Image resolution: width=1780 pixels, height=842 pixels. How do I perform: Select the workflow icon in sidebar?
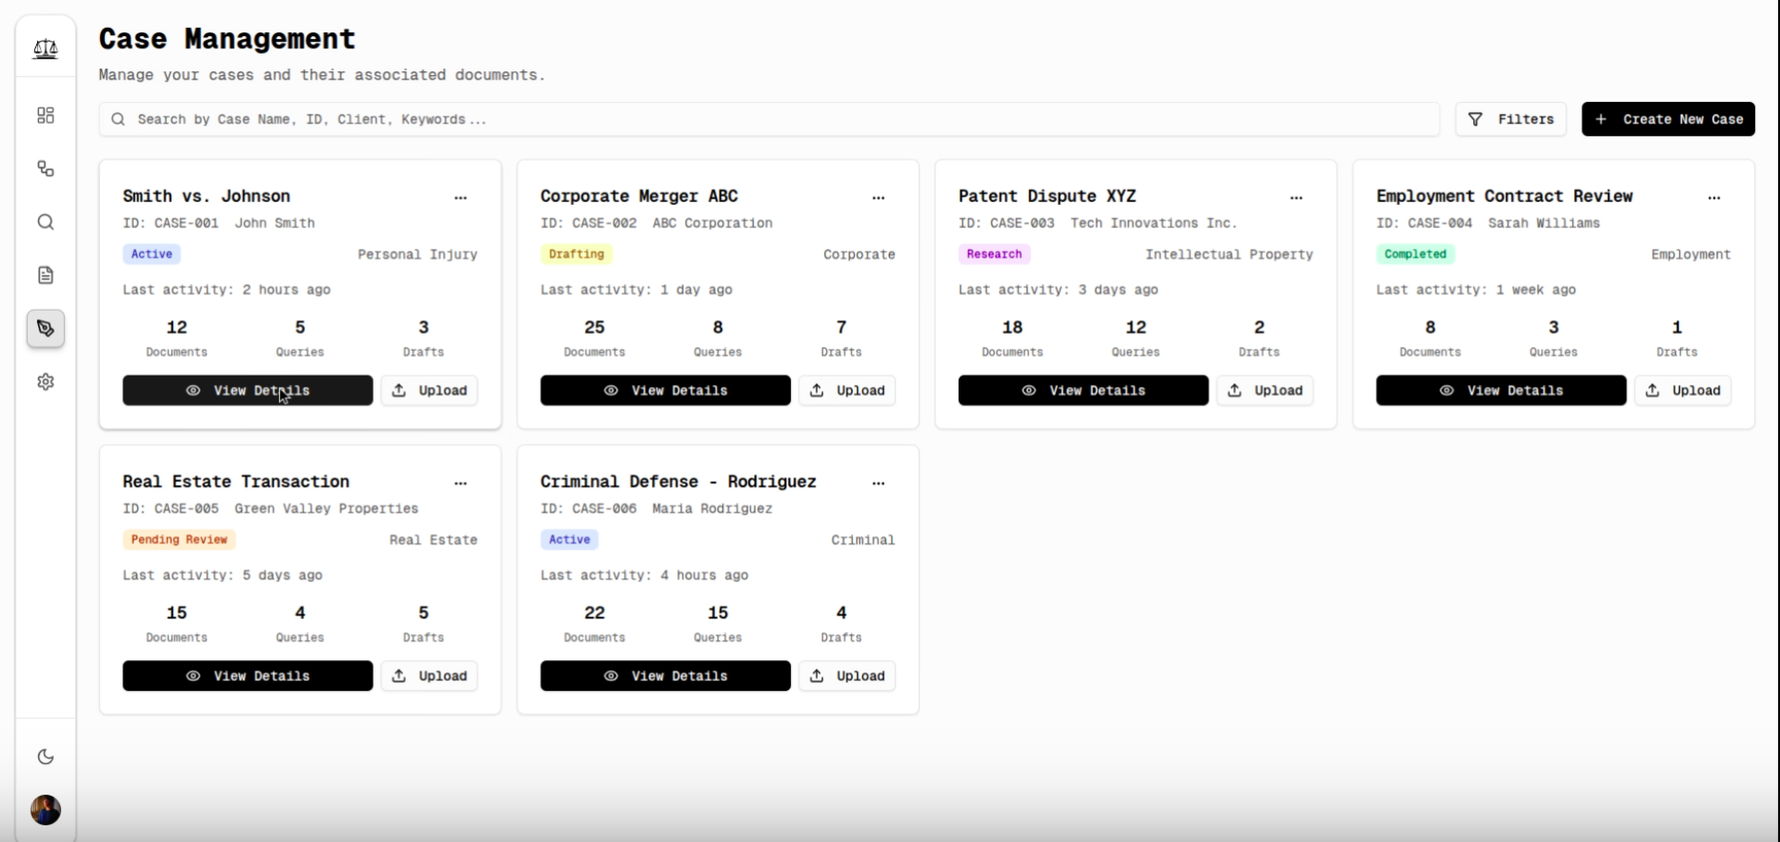click(x=45, y=169)
